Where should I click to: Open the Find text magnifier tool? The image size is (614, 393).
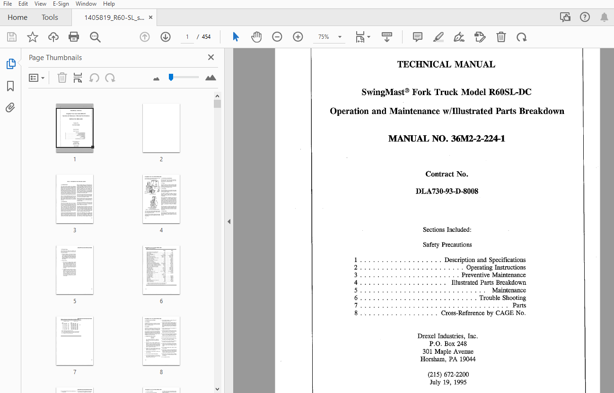pyautogui.click(x=96, y=37)
